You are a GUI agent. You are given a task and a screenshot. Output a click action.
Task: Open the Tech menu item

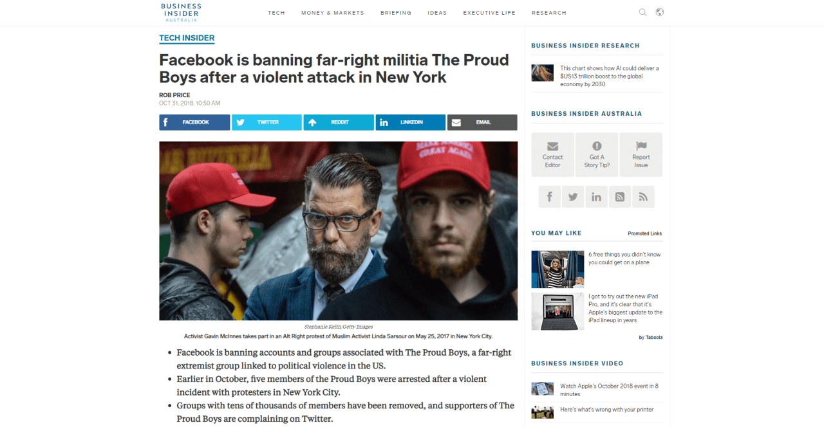(276, 13)
